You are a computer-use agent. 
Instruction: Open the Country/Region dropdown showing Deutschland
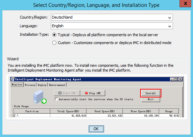coord(112,17)
